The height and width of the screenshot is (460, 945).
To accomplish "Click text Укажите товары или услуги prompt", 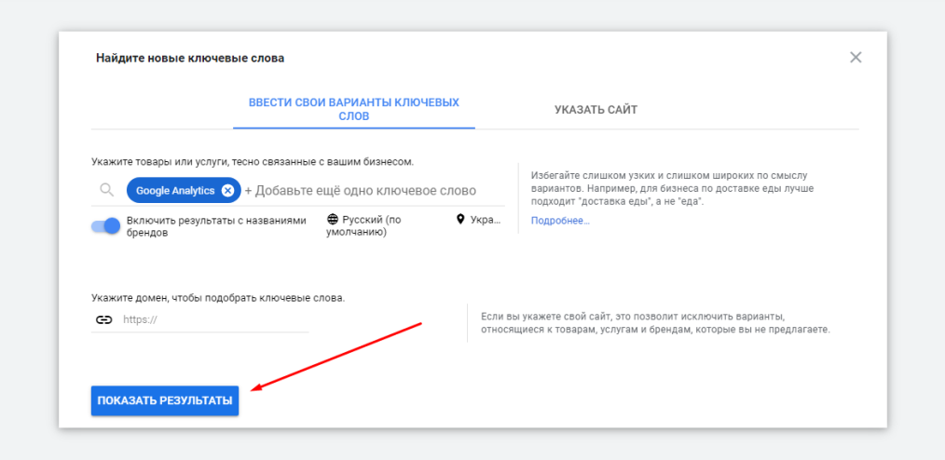I will 253,162.
